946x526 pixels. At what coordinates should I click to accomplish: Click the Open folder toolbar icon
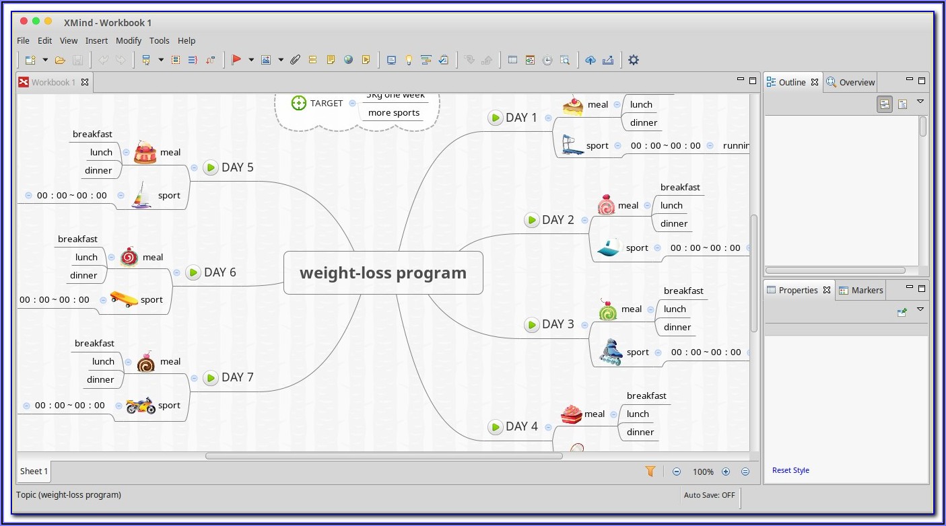click(x=60, y=60)
